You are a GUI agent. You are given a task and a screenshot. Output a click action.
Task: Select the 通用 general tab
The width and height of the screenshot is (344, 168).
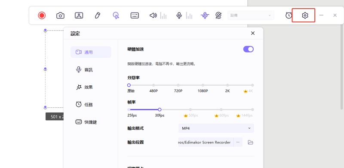[91, 52]
